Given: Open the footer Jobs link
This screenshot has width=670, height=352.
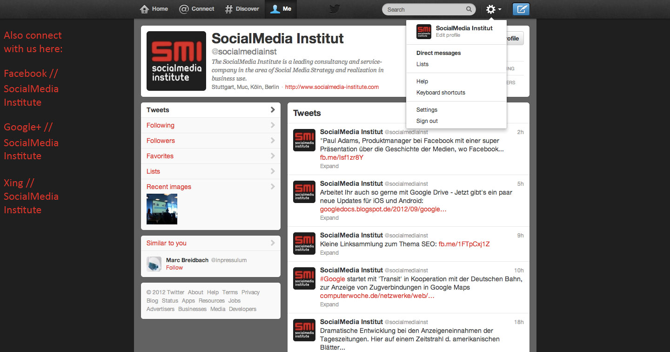Looking at the screenshot, I should [234, 301].
